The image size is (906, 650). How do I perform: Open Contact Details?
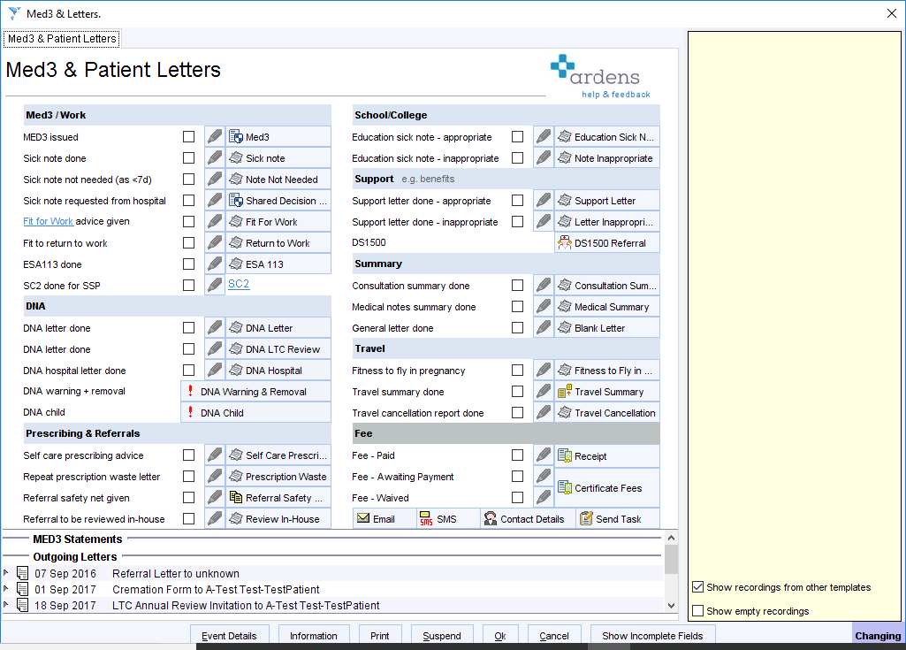point(526,518)
